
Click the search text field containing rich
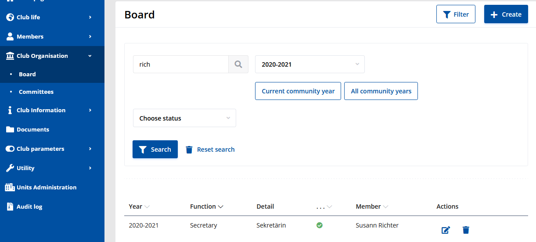tap(181, 64)
